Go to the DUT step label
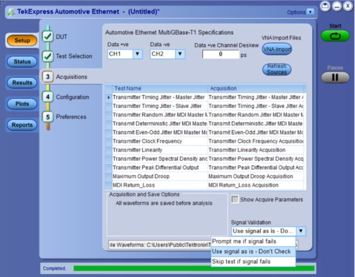The height and width of the screenshot is (277, 355). (x=62, y=37)
